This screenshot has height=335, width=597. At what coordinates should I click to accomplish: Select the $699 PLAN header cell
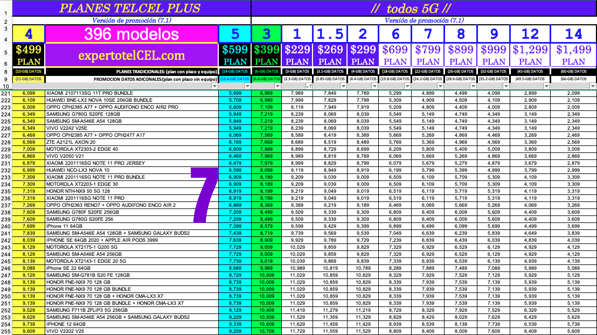tap(395, 55)
